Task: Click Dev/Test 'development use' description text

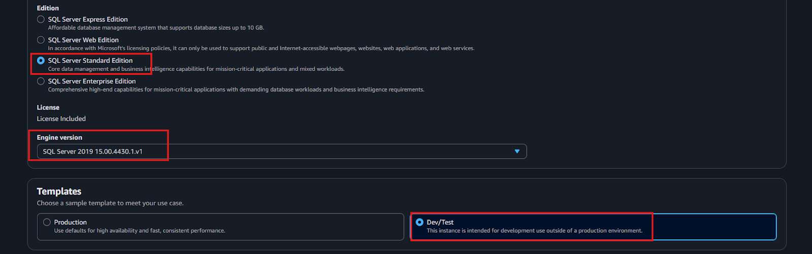Action: tap(534, 231)
